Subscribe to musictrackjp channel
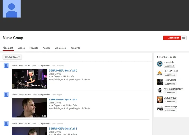The height and width of the screenshot is (135, 189). [170, 110]
